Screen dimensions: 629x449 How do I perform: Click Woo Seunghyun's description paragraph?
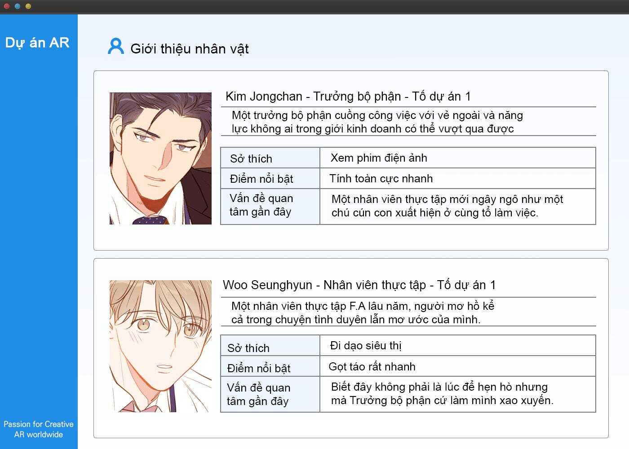(363, 313)
